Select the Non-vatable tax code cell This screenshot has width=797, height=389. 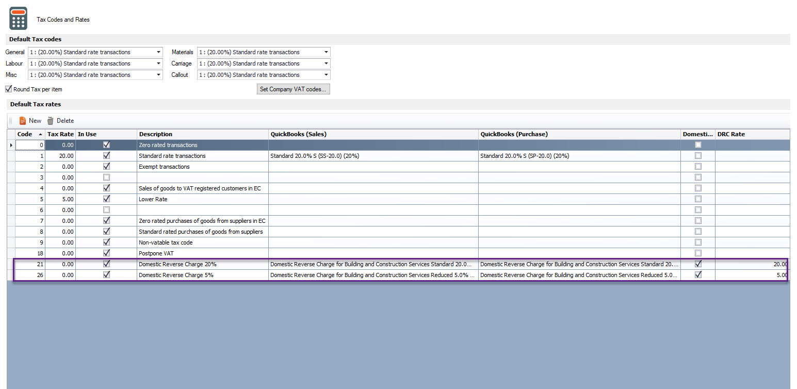point(203,242)
